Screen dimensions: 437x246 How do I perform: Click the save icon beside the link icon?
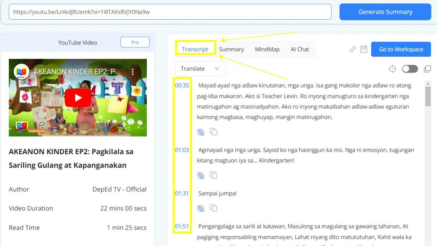(364, 49)
